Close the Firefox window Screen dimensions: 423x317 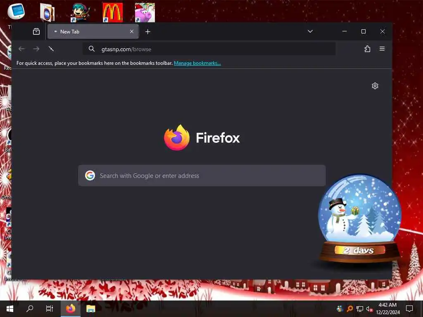(x=382, y=31)
